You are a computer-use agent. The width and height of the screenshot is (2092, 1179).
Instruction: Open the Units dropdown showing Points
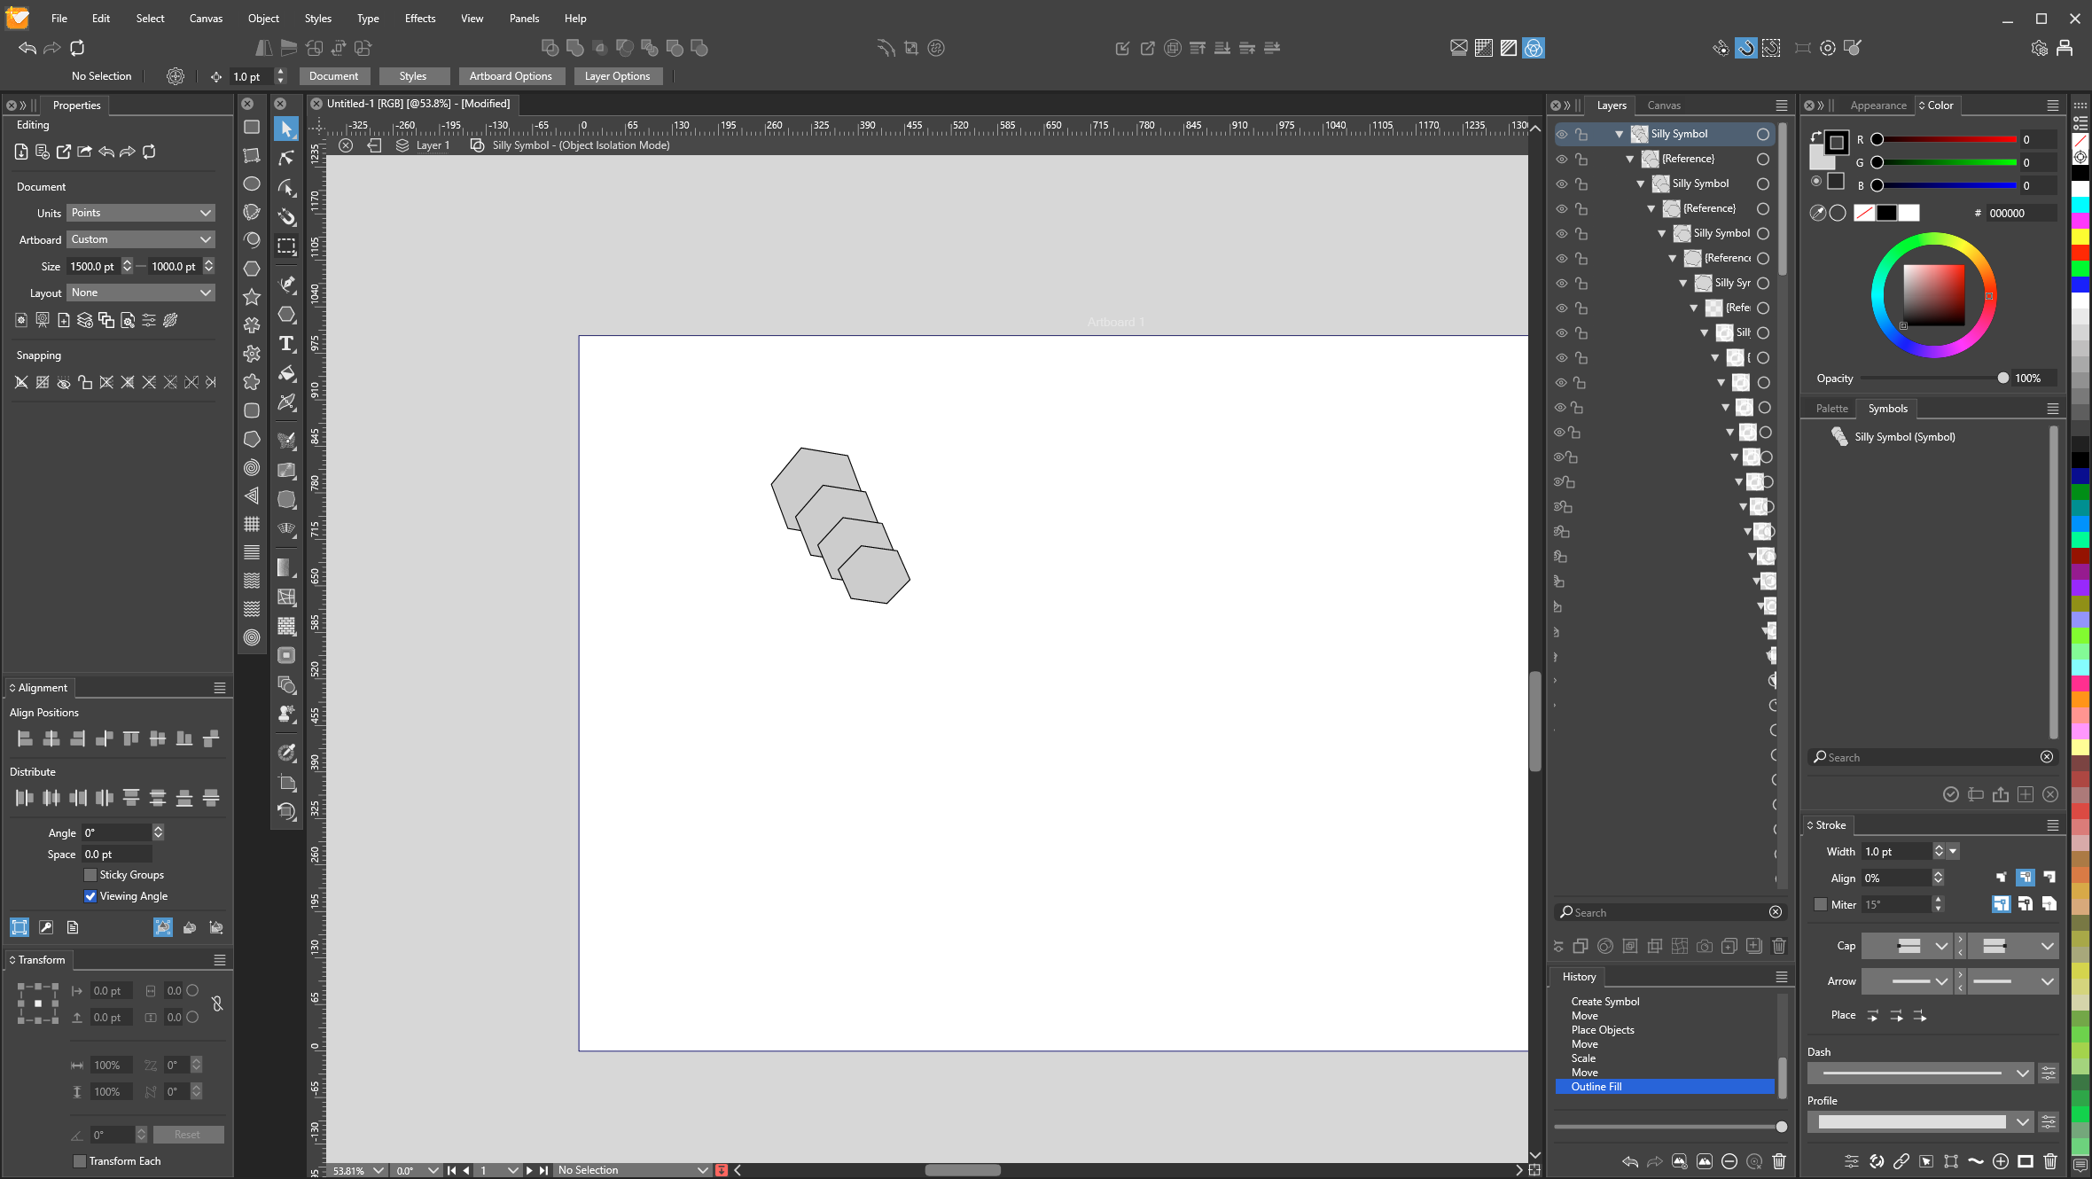141,213
